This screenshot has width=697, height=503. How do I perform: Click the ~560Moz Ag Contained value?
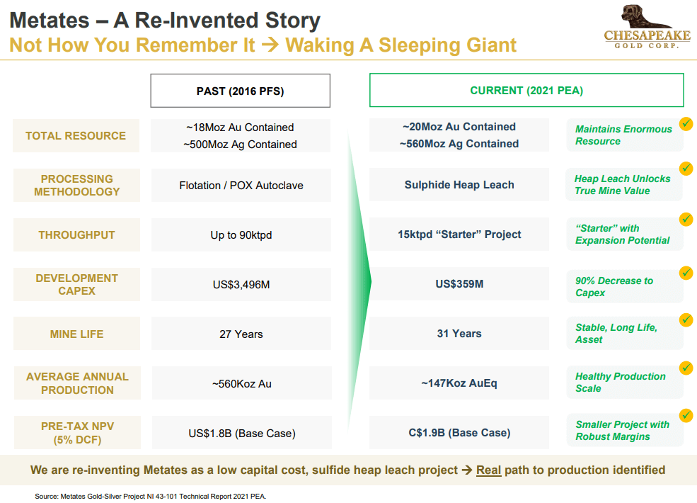click(459, 144)
